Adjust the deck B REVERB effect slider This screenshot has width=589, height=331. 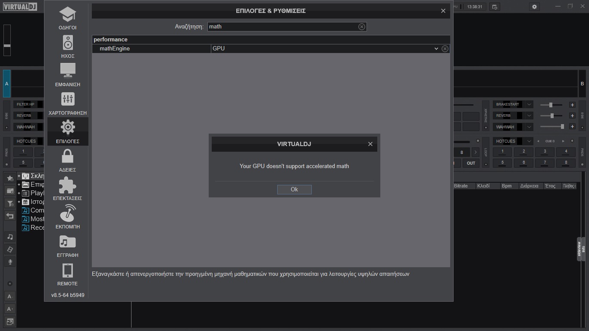point(551,116)
